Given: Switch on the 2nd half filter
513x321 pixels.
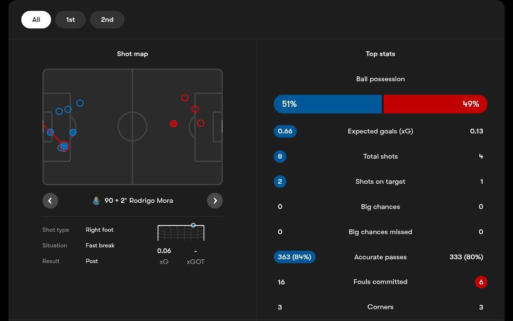Looking at the screenshot, I should point(107,19).
